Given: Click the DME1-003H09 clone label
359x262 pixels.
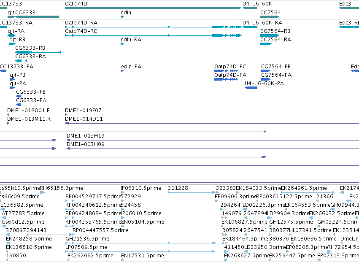Looking at the screenshot, I should click(x=86, y=144).
